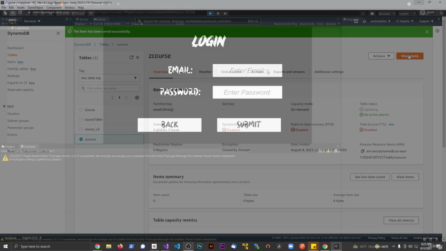The image size is (446, 251).
Task: Open the AWS Support dropdown
Action: (426, 21)
